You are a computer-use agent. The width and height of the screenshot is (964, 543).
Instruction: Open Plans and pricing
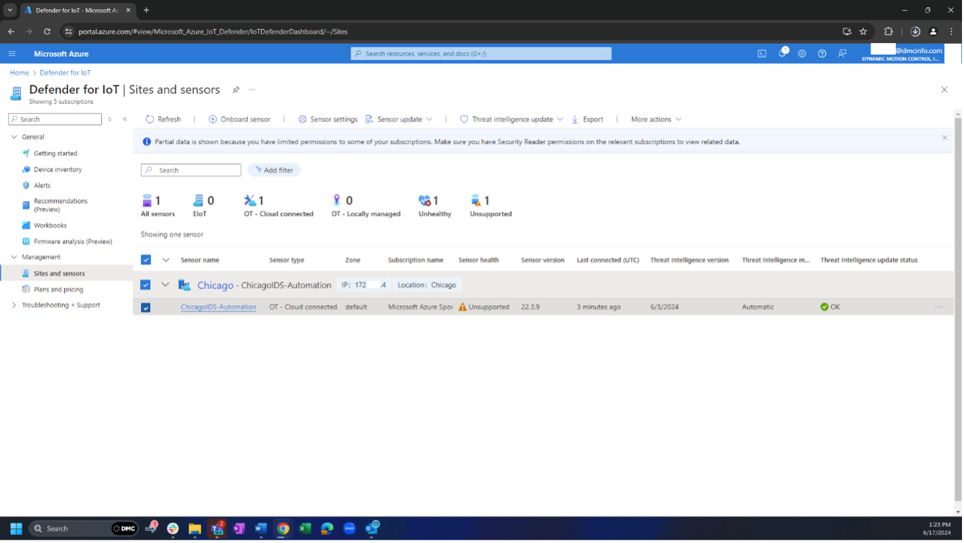59,290
